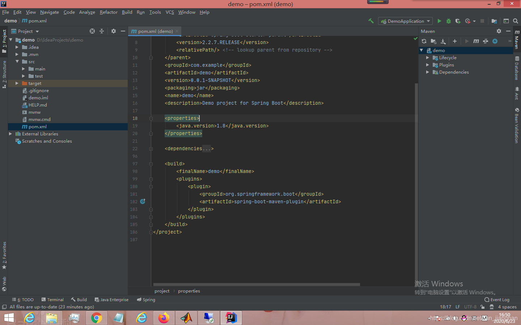521x325 pixels.
Task: Run DemoApplication with Coverage
Action: (x=458, y=21)
